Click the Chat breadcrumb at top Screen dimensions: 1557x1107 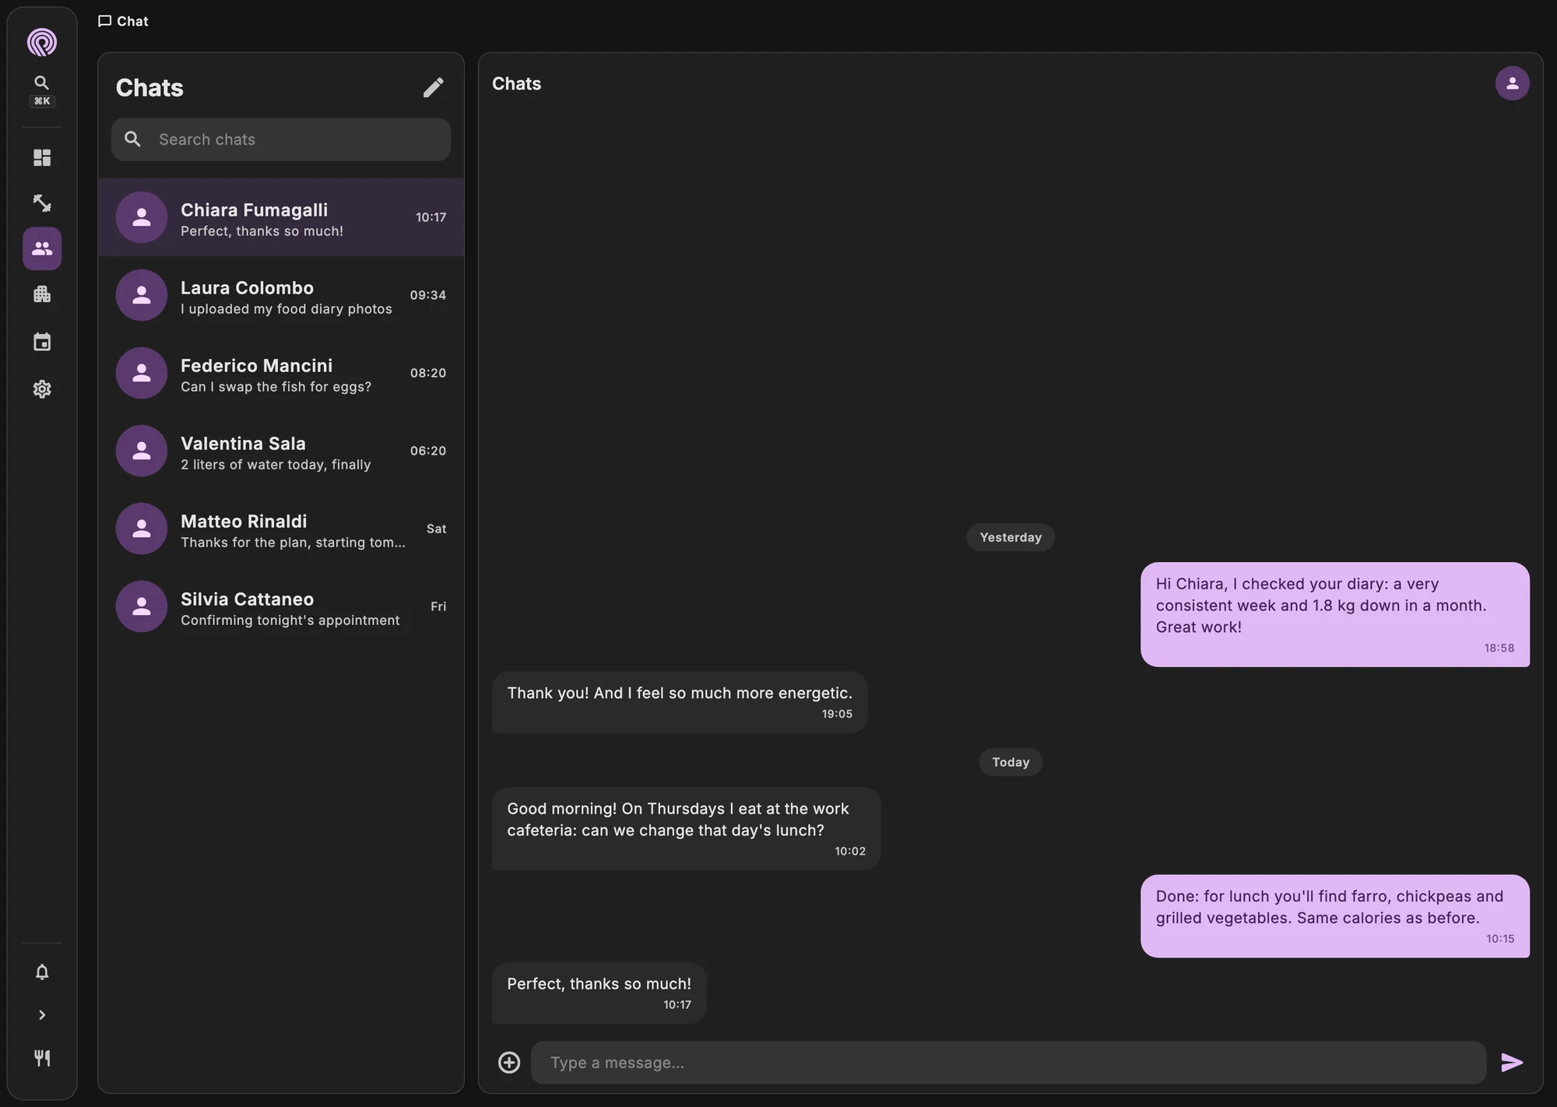tap(123, 21)
